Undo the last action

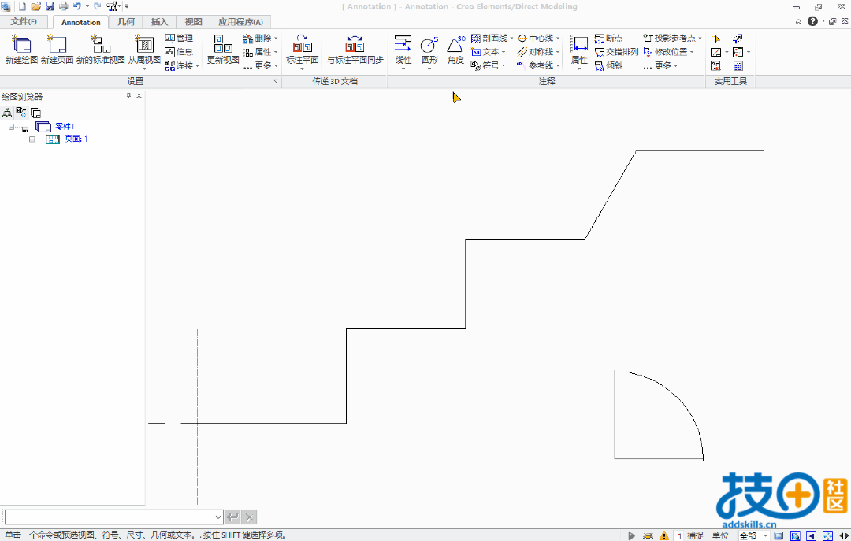[x=77, y=6]
